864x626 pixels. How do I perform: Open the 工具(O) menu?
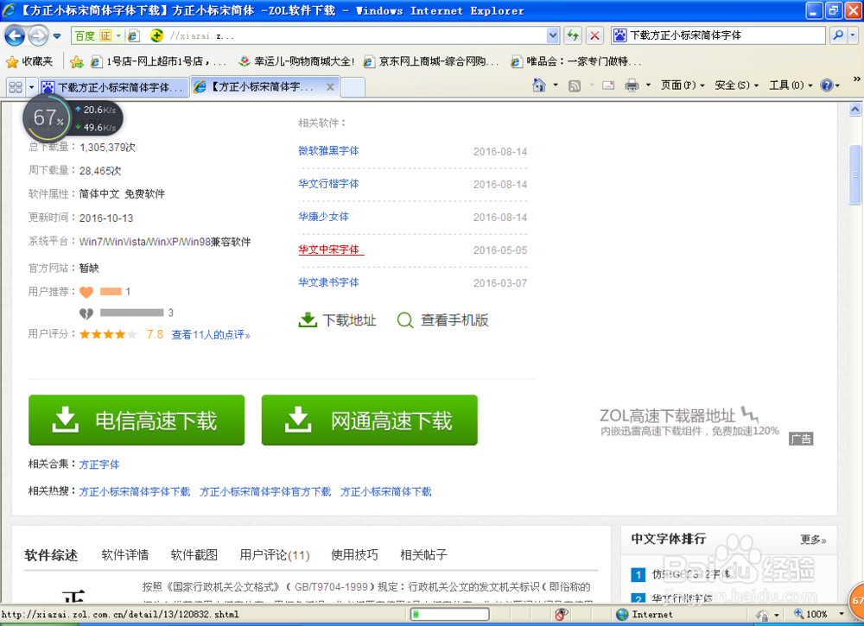(791, 85)
